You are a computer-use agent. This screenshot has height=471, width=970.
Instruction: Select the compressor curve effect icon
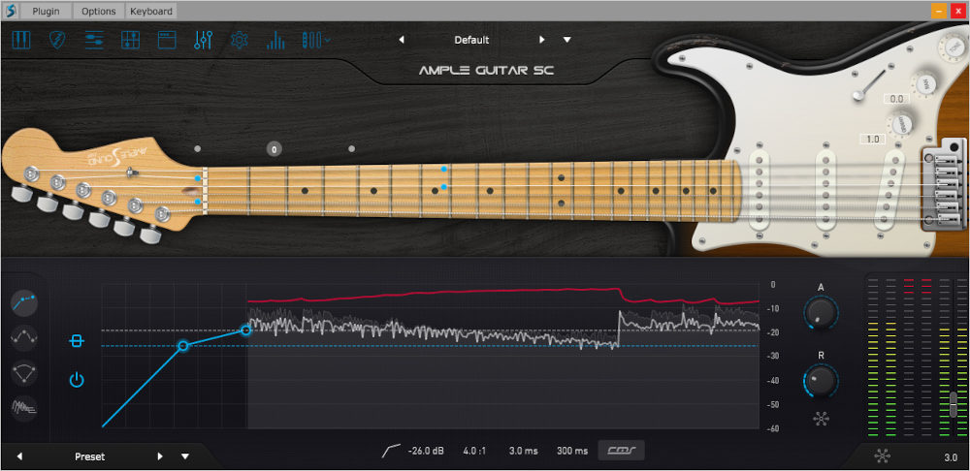click(24, 302)
